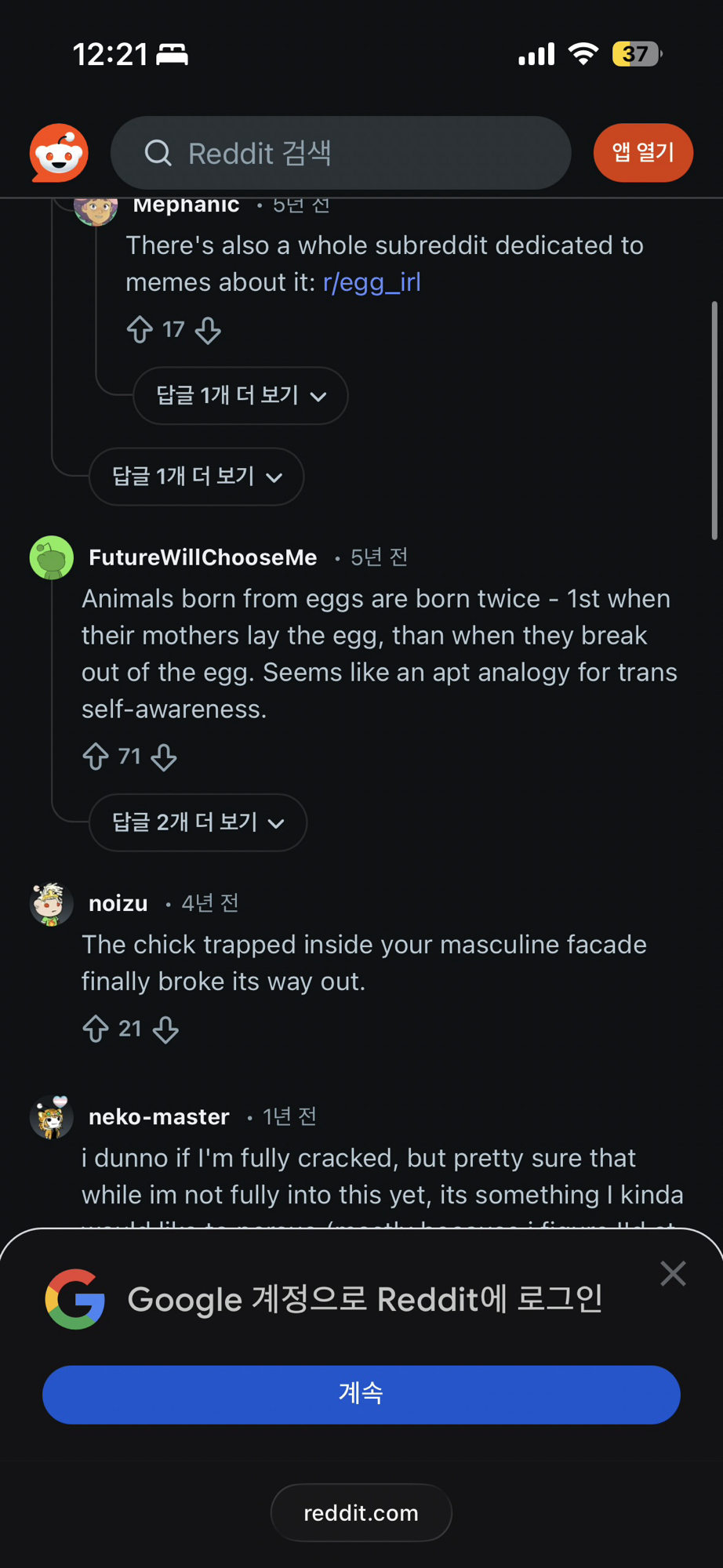The image size is (723, 1568).
Task: Expand the outer '답글 1개 더 보기' thread
Action: click(x=196, y=477)
